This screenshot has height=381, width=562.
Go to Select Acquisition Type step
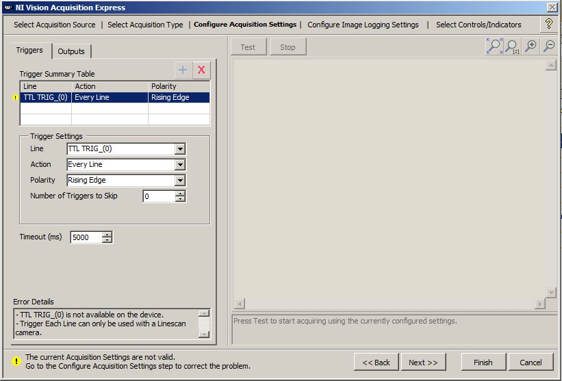(x=145, y=25)
